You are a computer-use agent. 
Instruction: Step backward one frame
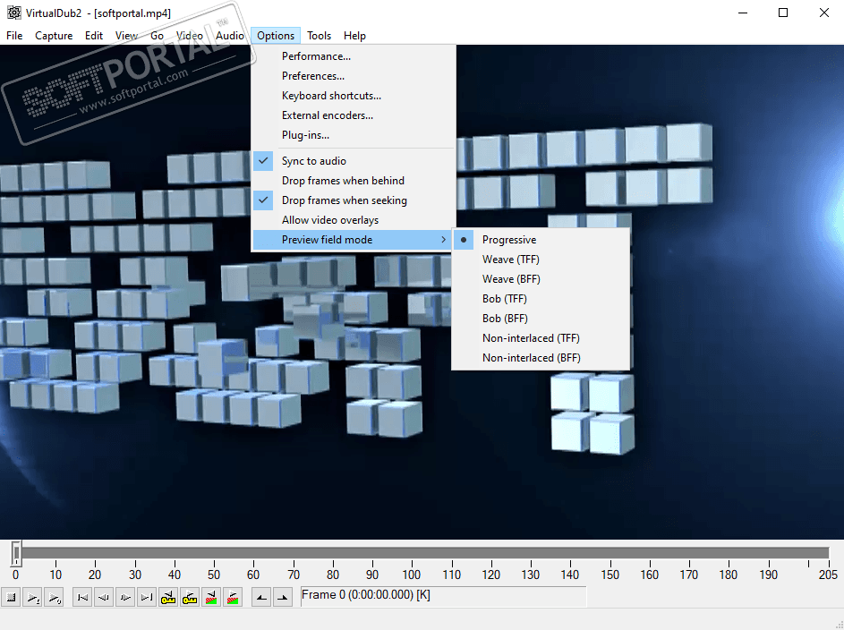click(x=104, y=597)
